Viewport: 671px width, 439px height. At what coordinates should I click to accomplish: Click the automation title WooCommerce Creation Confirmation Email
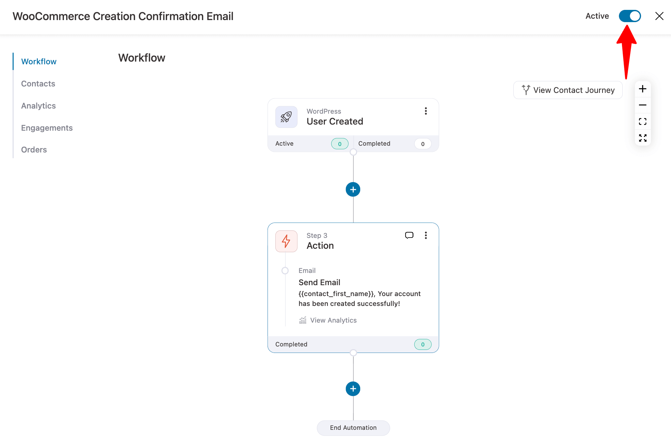coord(123,16)
